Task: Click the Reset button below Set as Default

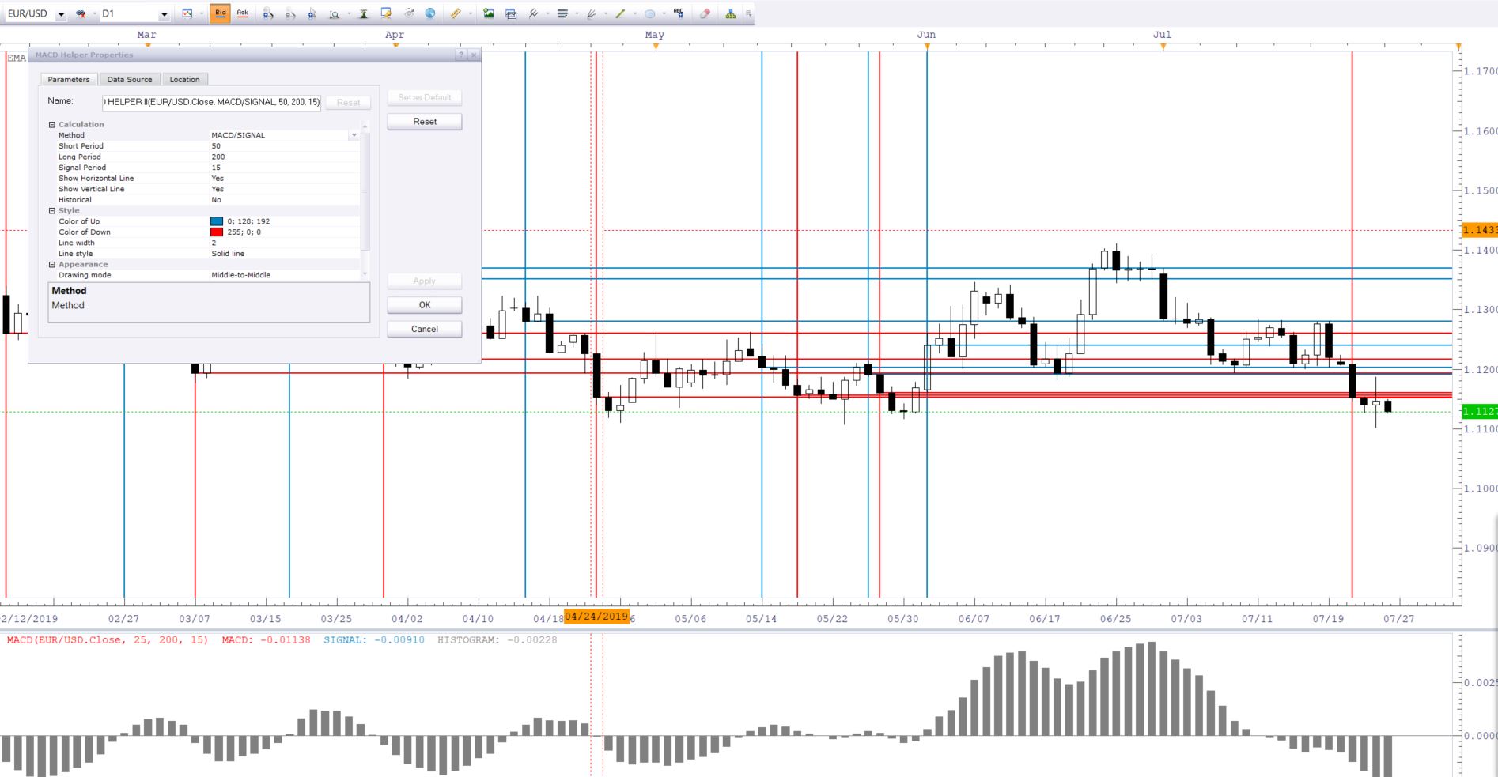Action: point(425,122)
